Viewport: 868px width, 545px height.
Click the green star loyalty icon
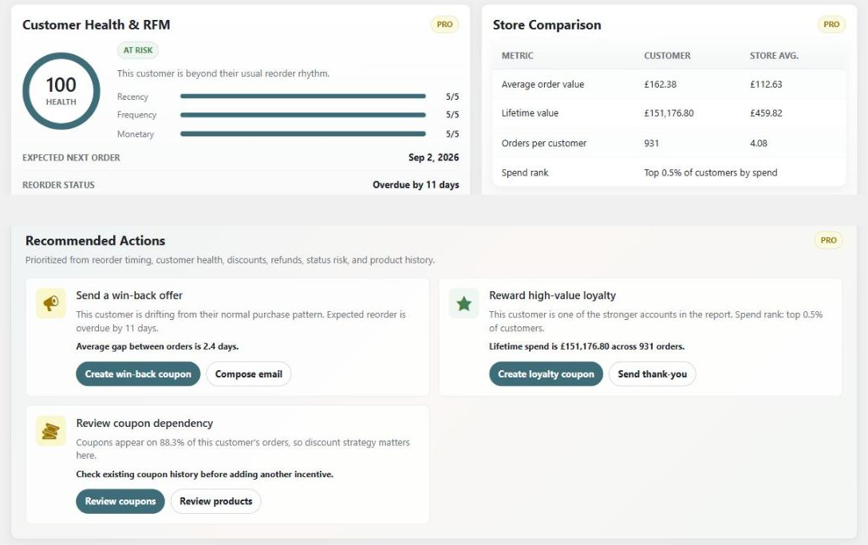click(464, 303)
